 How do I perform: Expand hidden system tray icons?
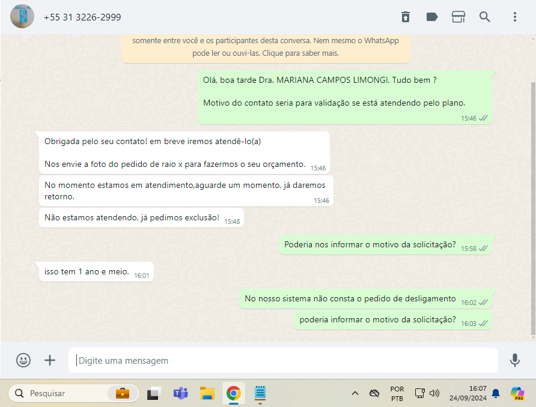tap(355, 393)
